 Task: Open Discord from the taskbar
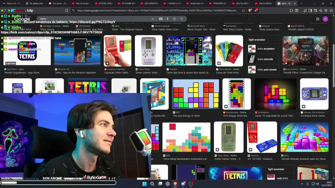pyautogui.click(x=183, y=184)
